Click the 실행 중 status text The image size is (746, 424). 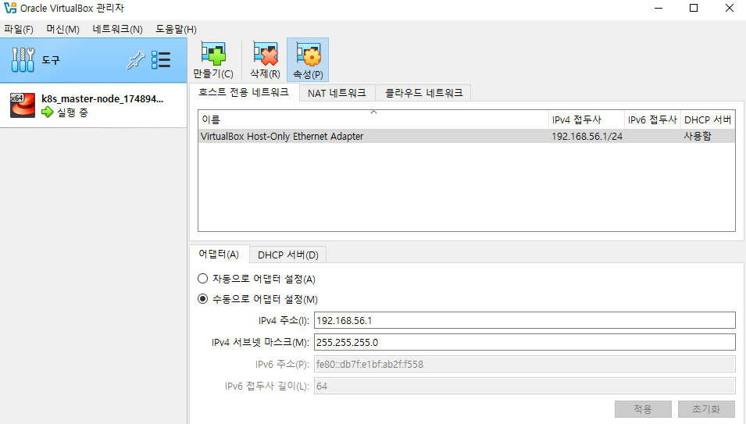tap(73, 112)
